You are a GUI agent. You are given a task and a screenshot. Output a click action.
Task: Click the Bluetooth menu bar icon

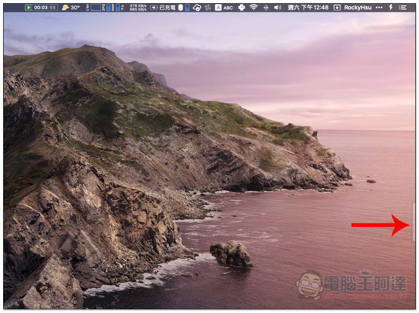tap(266, 7)
